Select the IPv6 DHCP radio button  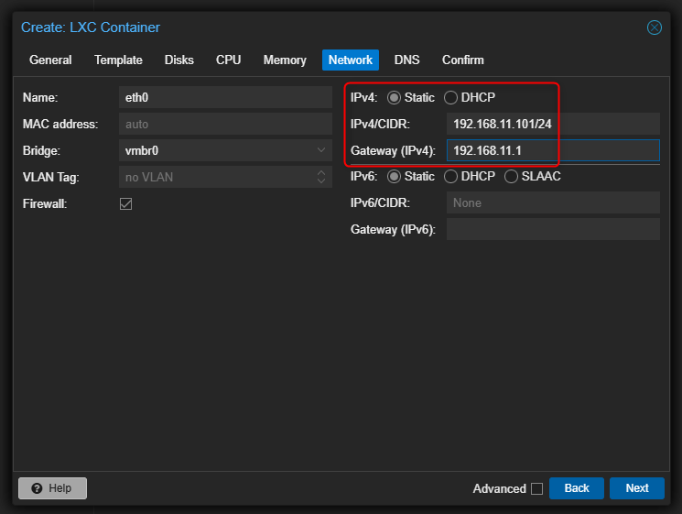point(450,176)
